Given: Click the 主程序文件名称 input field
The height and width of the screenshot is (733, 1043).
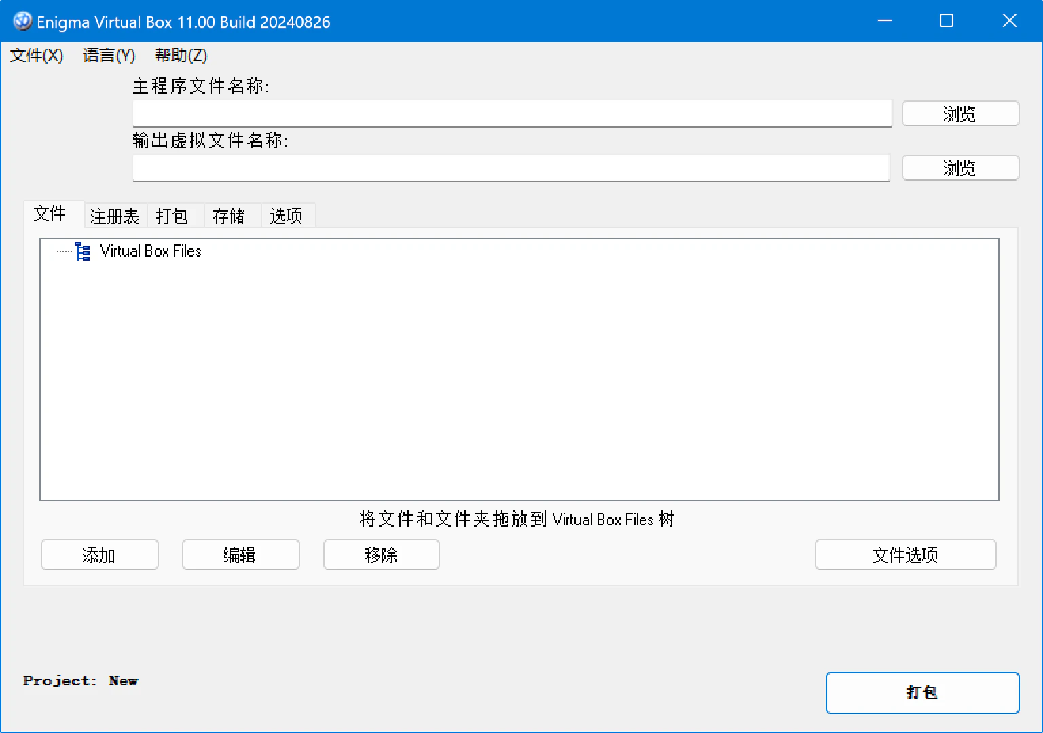Looking at the screenshot, I should pos(512,113).
